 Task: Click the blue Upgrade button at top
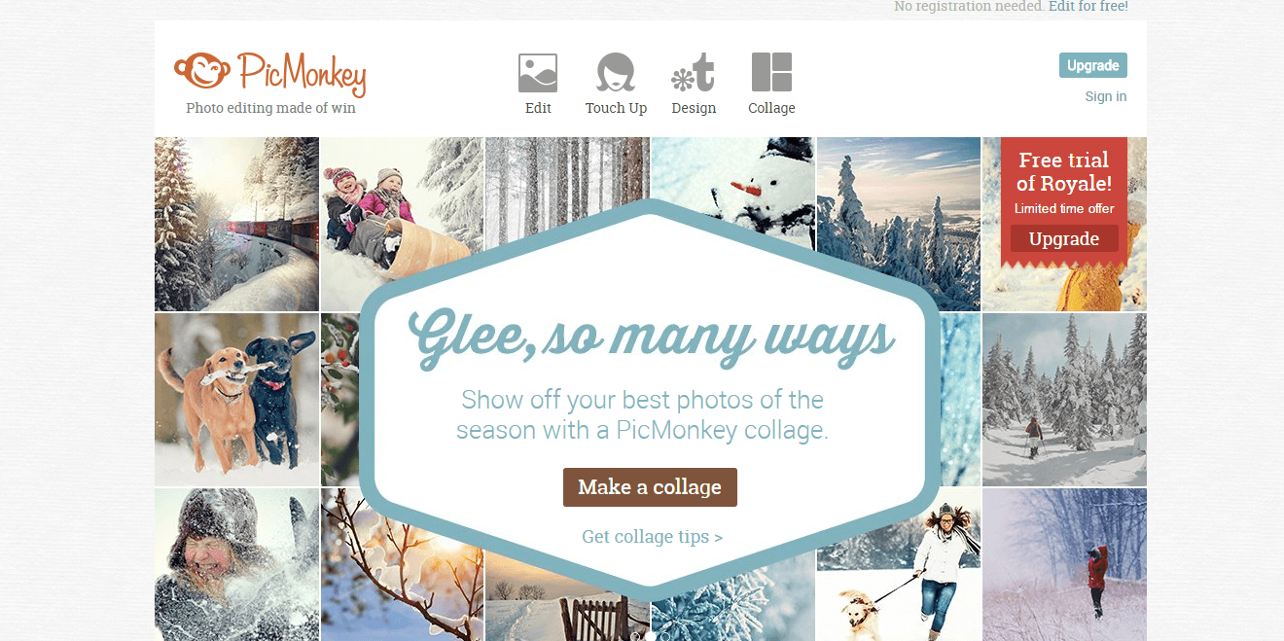click(1092, 65)
